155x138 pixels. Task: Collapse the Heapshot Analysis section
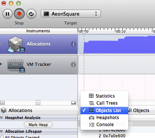pos(1,118)
